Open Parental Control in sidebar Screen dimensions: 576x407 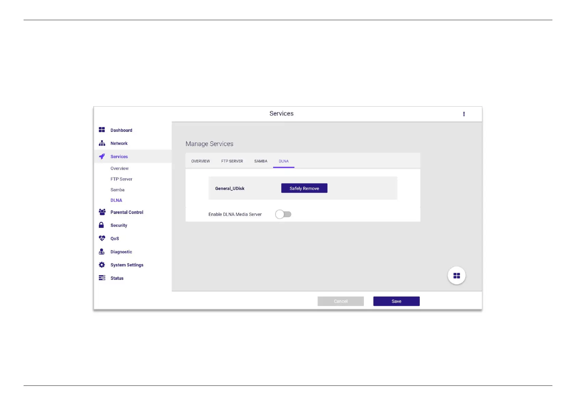click(x=127, y=212)
